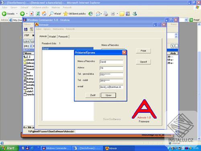The height and width of the screenshot is (151, 201).
Task: Click the Adresa input field containing TN
Action: pyautogui.click(x=111, y=68)
